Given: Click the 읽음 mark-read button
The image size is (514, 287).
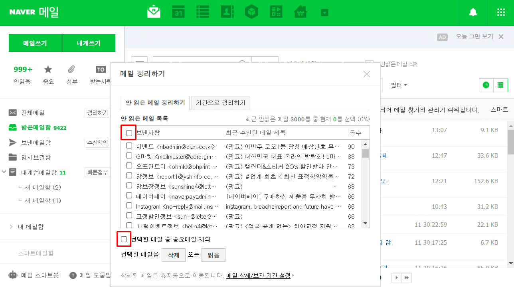Looking at the screenshot, I should tap(214, 255).
